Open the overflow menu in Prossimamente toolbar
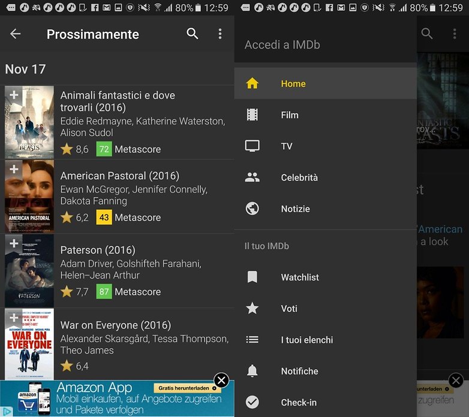 click(220, 34)
